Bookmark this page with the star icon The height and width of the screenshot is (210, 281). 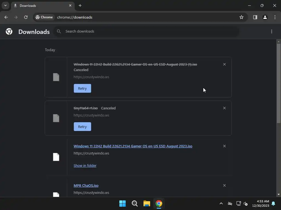tap(241, 17)
